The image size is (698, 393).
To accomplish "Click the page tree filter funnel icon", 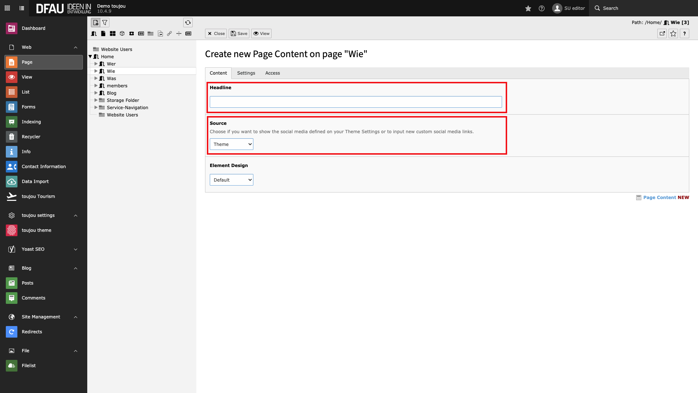I will click(105, 23).
